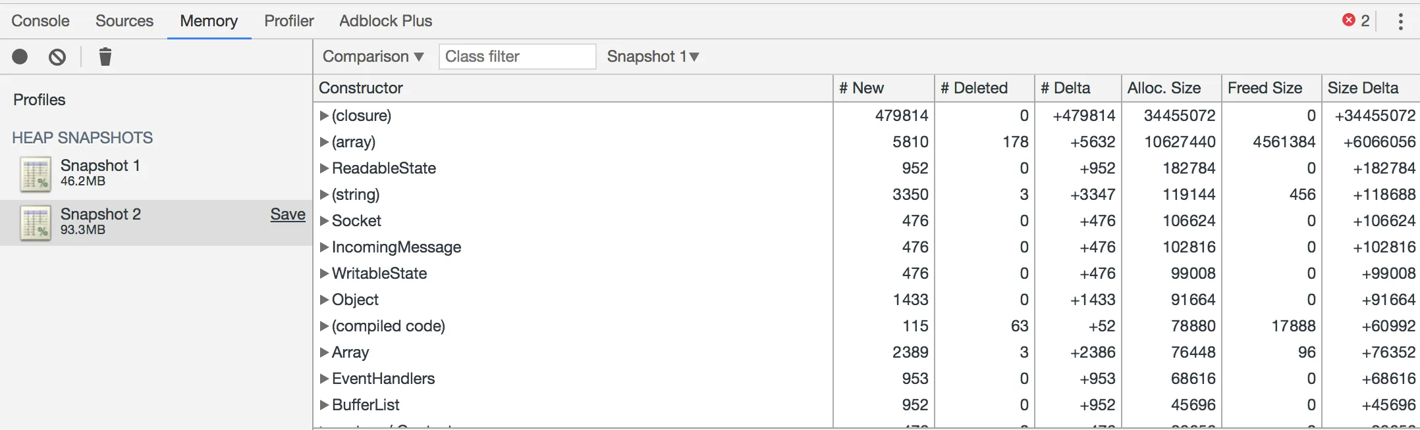Screen dimensions: 1420x430
Task: Click the Save link for Snapshot 2
Action: 288,214
